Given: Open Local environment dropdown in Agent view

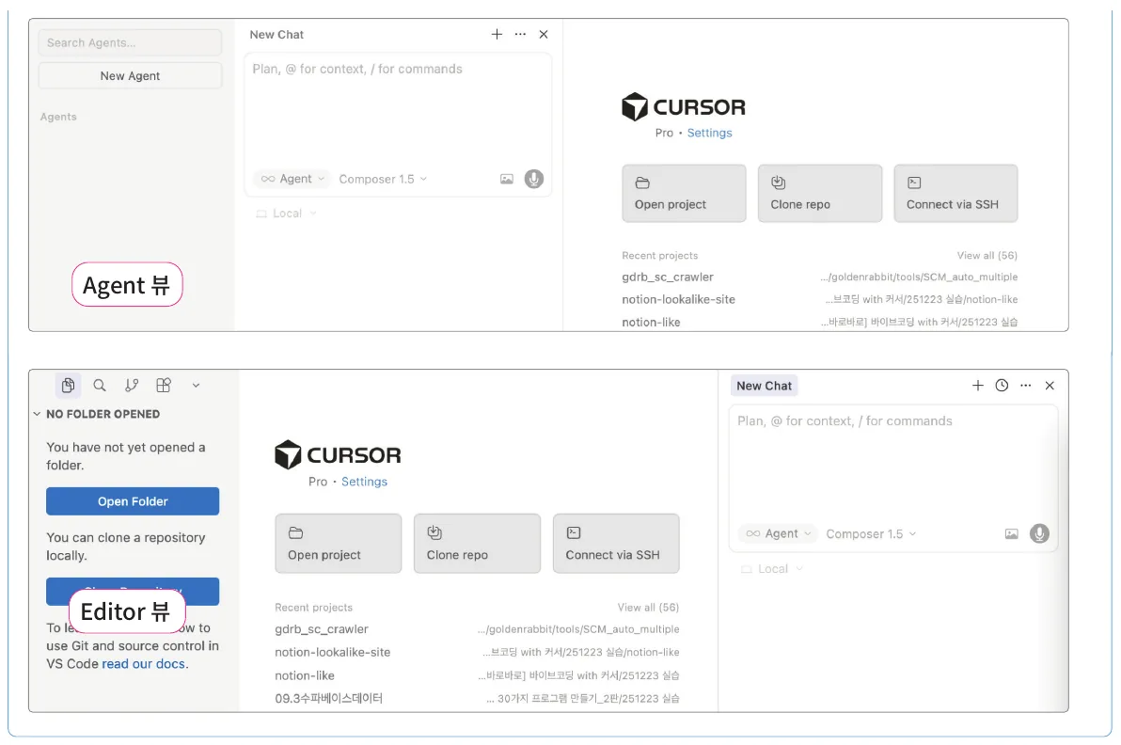Looking at the screenshot, I should coord(286,214).
